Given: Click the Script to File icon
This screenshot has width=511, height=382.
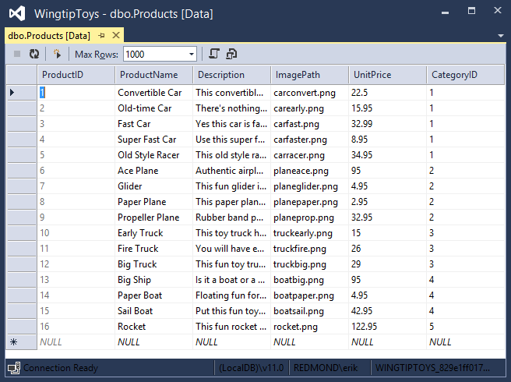Looking at the screenshot, I should click(231, 54).
